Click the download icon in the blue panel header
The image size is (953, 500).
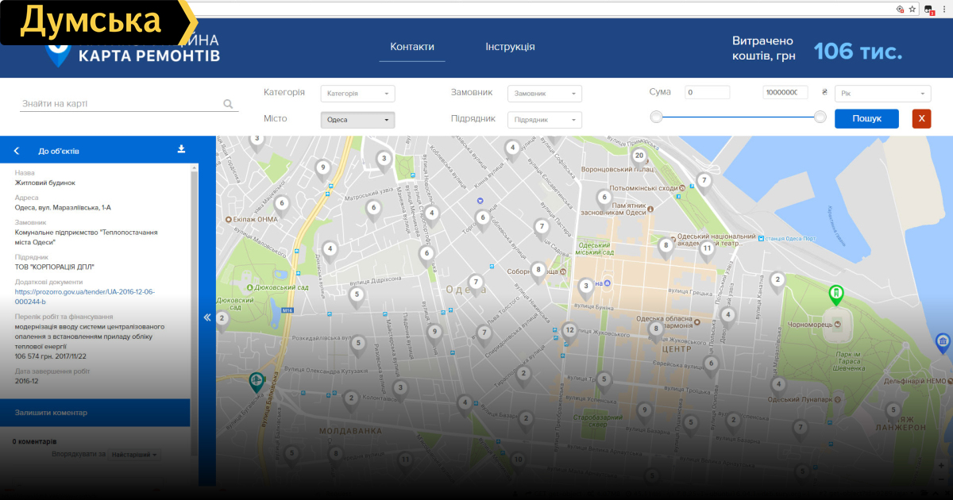pos(181,149)
